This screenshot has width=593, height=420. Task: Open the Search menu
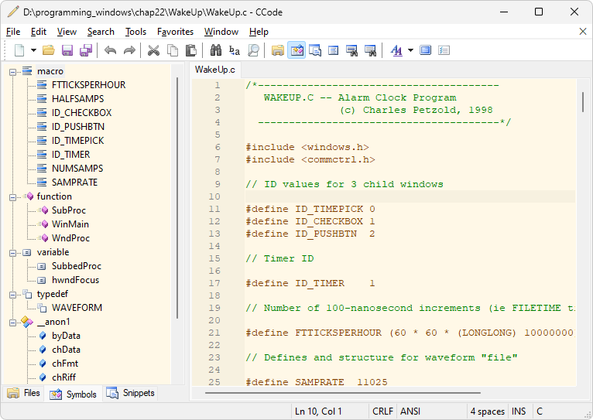click(x=101, y=32)
